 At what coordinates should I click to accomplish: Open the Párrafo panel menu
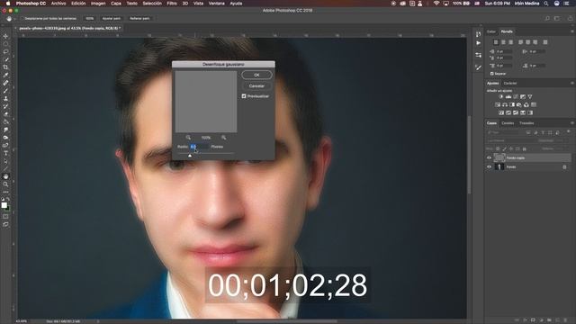coord(572,31)
